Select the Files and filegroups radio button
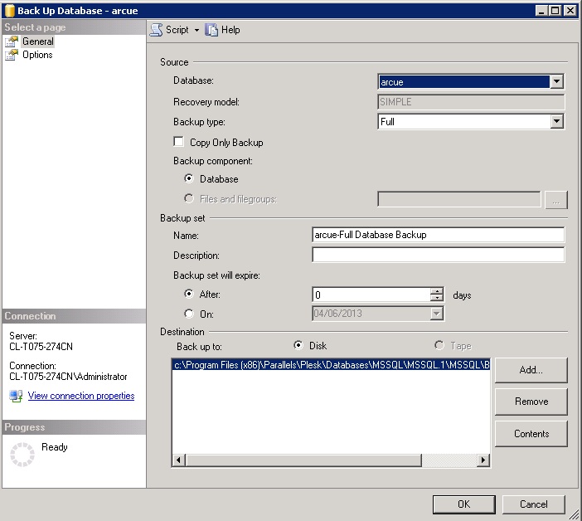Screen dimensions: 582x521 pyautogui.click(x=189, y=198)
